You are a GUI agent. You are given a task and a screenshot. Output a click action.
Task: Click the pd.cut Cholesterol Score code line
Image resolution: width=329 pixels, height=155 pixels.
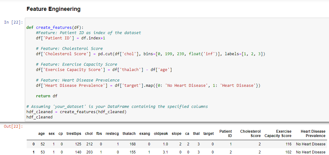pos(151,54)
